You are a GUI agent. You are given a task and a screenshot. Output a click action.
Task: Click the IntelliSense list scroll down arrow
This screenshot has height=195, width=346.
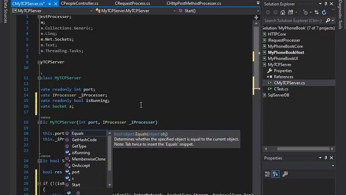click(x=109, y=185)
